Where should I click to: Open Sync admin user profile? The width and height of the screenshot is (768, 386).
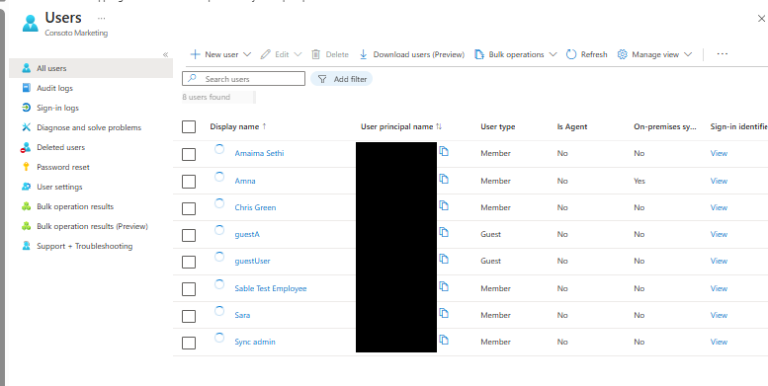pyautogui.click(x=255, y=342)
